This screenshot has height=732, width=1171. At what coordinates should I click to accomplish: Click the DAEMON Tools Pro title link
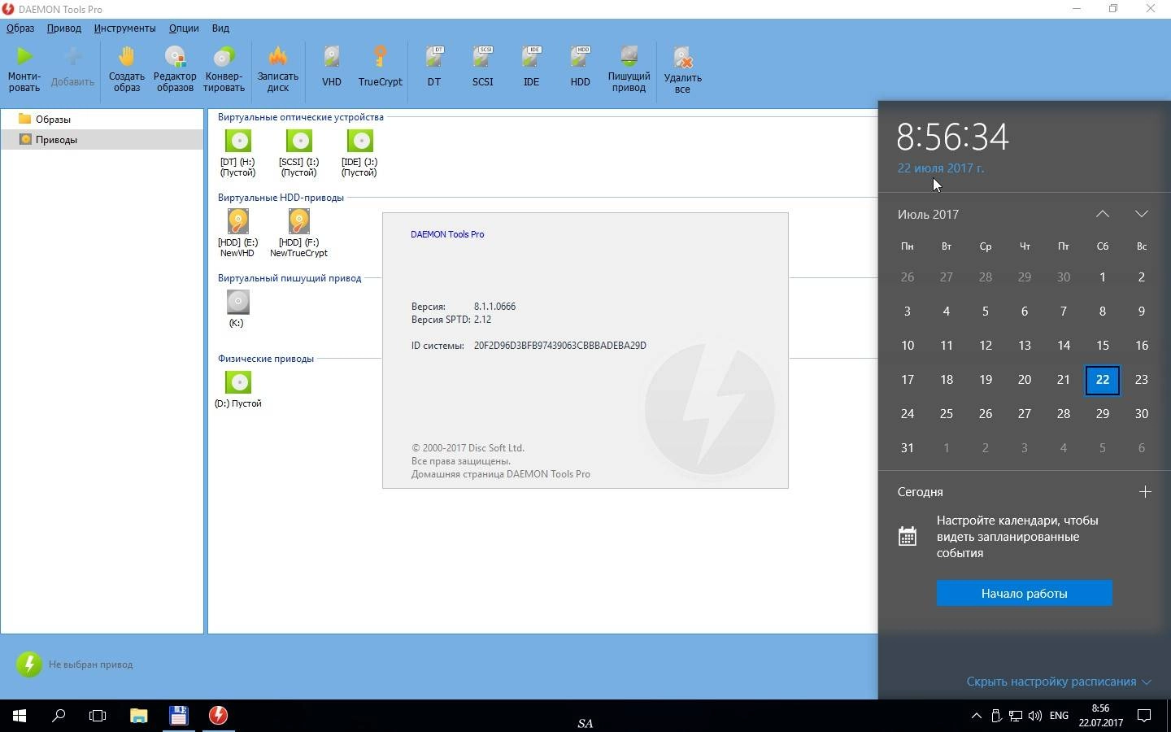[x=447, y=234]
